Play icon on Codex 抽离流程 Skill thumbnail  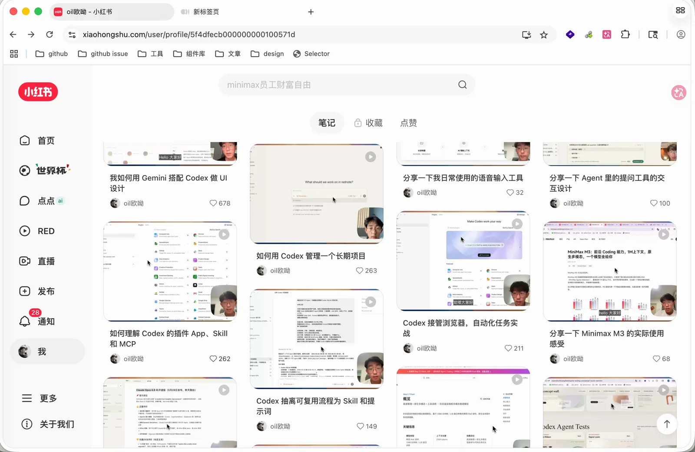point(371,302)
